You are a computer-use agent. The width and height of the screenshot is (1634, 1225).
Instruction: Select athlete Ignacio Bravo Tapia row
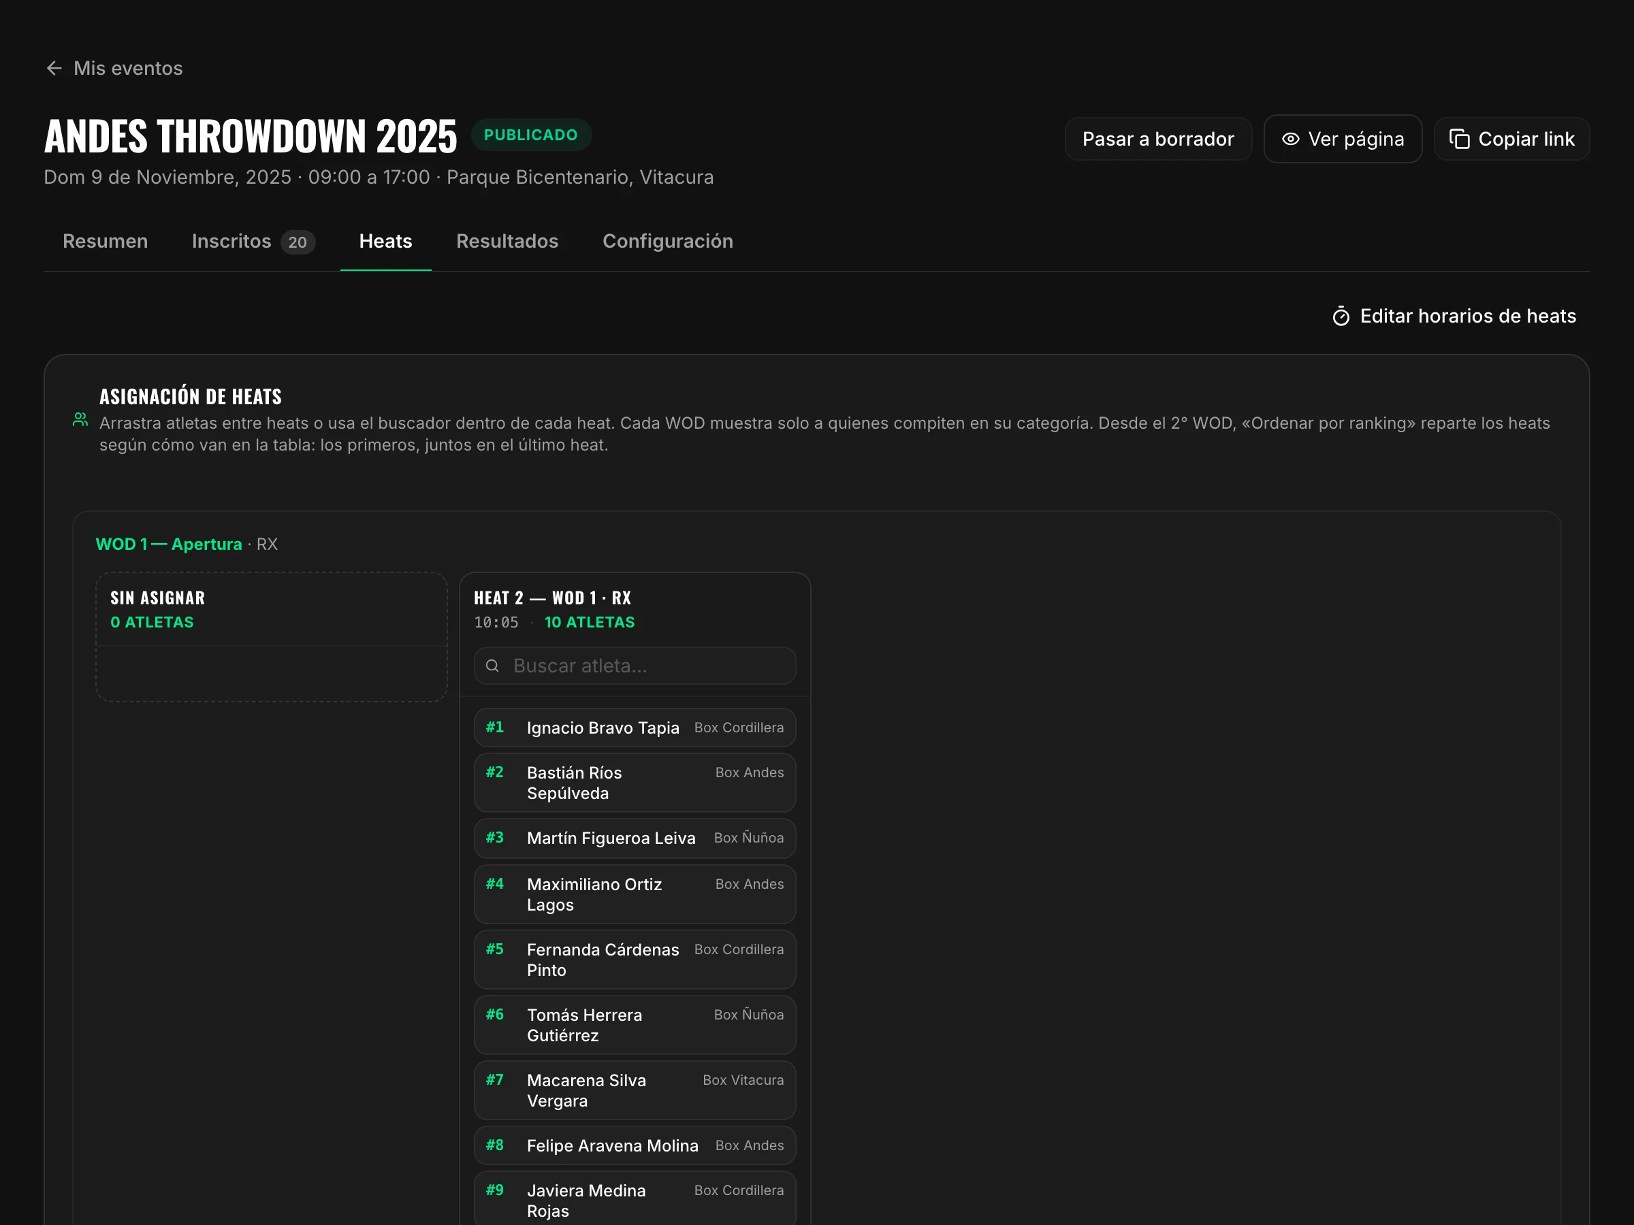click(635, 728)
